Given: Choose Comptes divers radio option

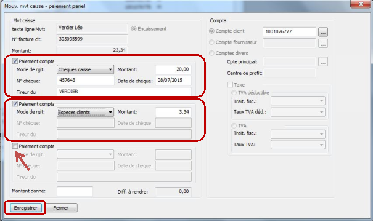Looking at the screenshot, I should 211,53.
